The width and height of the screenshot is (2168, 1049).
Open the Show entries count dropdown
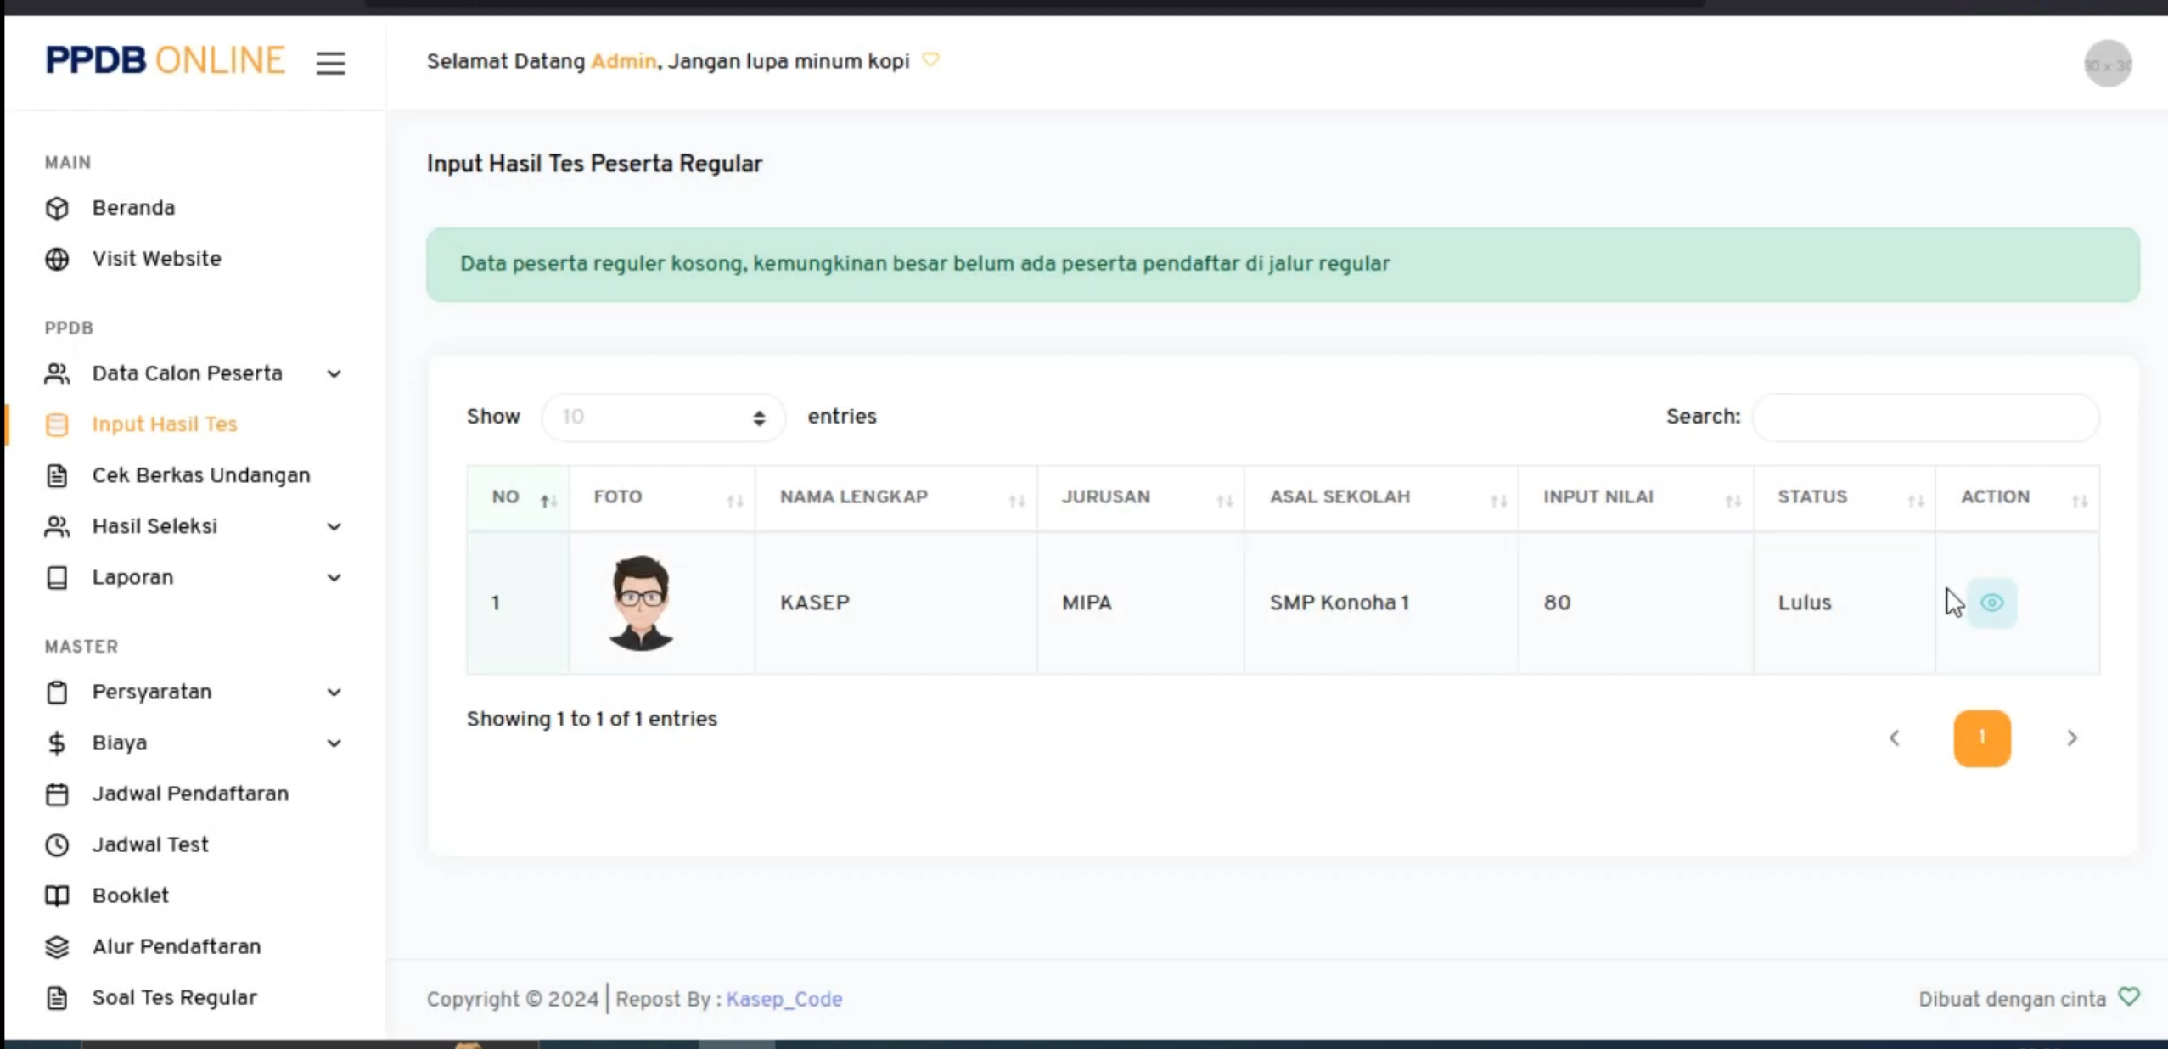[663, 417]
